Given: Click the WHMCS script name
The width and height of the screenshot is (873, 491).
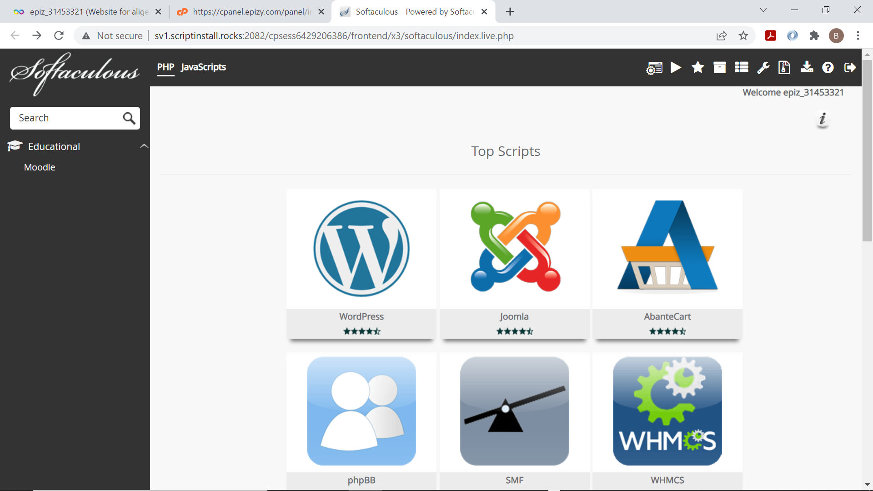Looking at the screenshot, I should click(667, 480).
